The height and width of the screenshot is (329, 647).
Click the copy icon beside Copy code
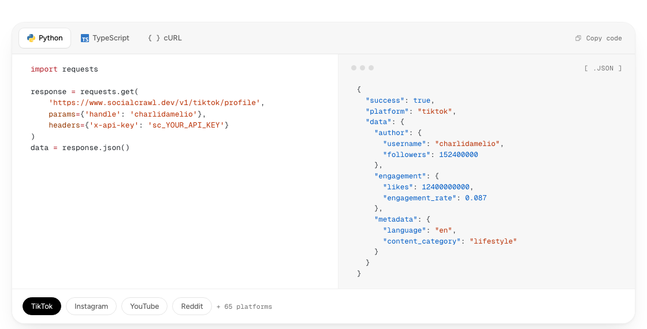pyautogui.click(x=578, y=38)
